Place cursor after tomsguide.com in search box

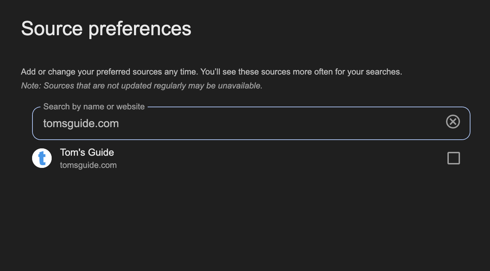pos(120,123)
